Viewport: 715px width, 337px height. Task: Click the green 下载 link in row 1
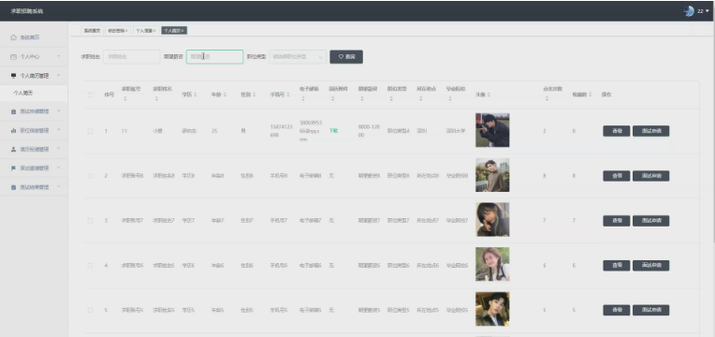[333, 131]
